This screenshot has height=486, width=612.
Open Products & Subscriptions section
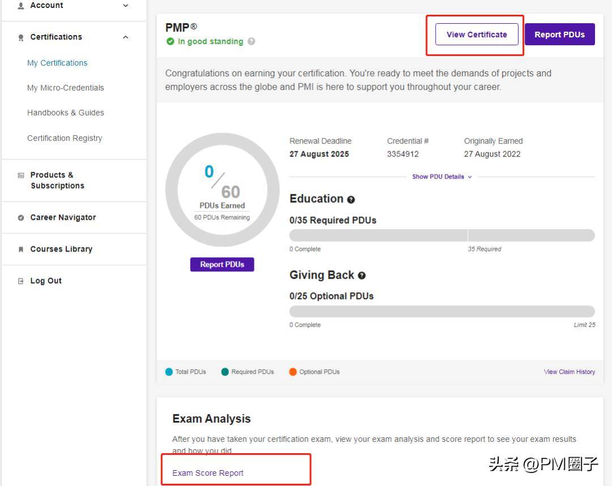[57, 180]
